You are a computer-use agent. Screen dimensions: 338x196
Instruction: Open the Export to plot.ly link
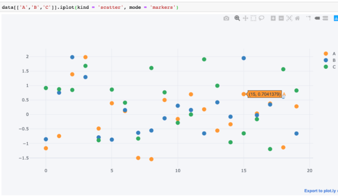(320, 191)
